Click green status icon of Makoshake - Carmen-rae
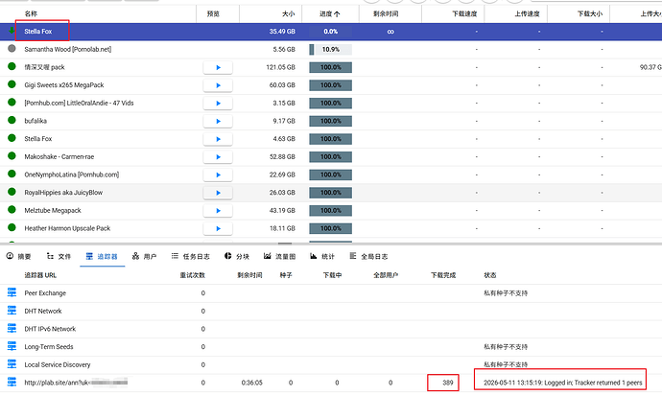 click(x=12, y=156)
